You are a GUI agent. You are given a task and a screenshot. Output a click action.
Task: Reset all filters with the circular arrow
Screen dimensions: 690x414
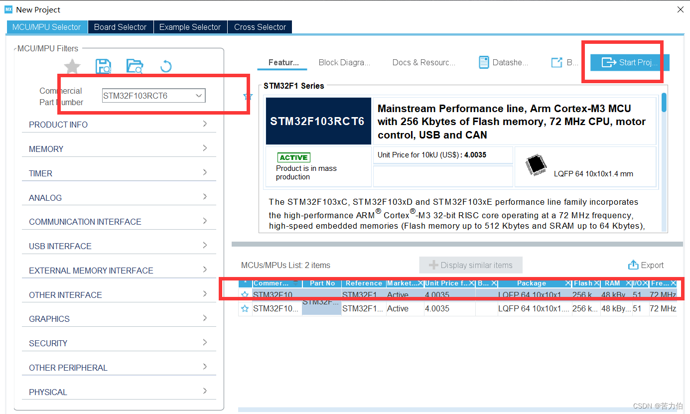click(166, 66)
